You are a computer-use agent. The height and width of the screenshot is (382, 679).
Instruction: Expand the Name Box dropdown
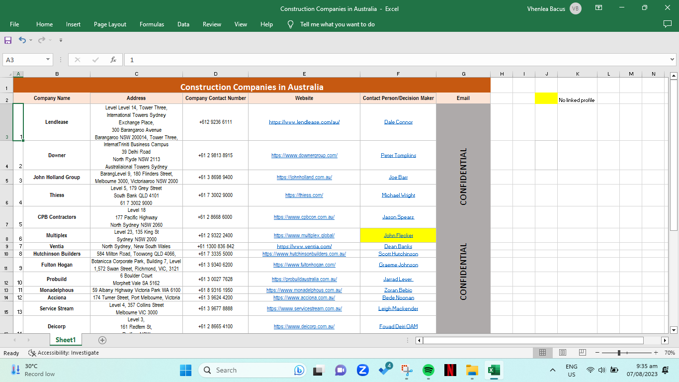pos(48,60)
